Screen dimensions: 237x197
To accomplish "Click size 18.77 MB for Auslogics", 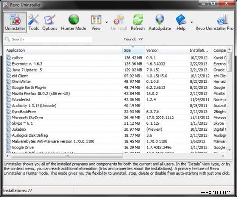I will (x=132, y=135).
